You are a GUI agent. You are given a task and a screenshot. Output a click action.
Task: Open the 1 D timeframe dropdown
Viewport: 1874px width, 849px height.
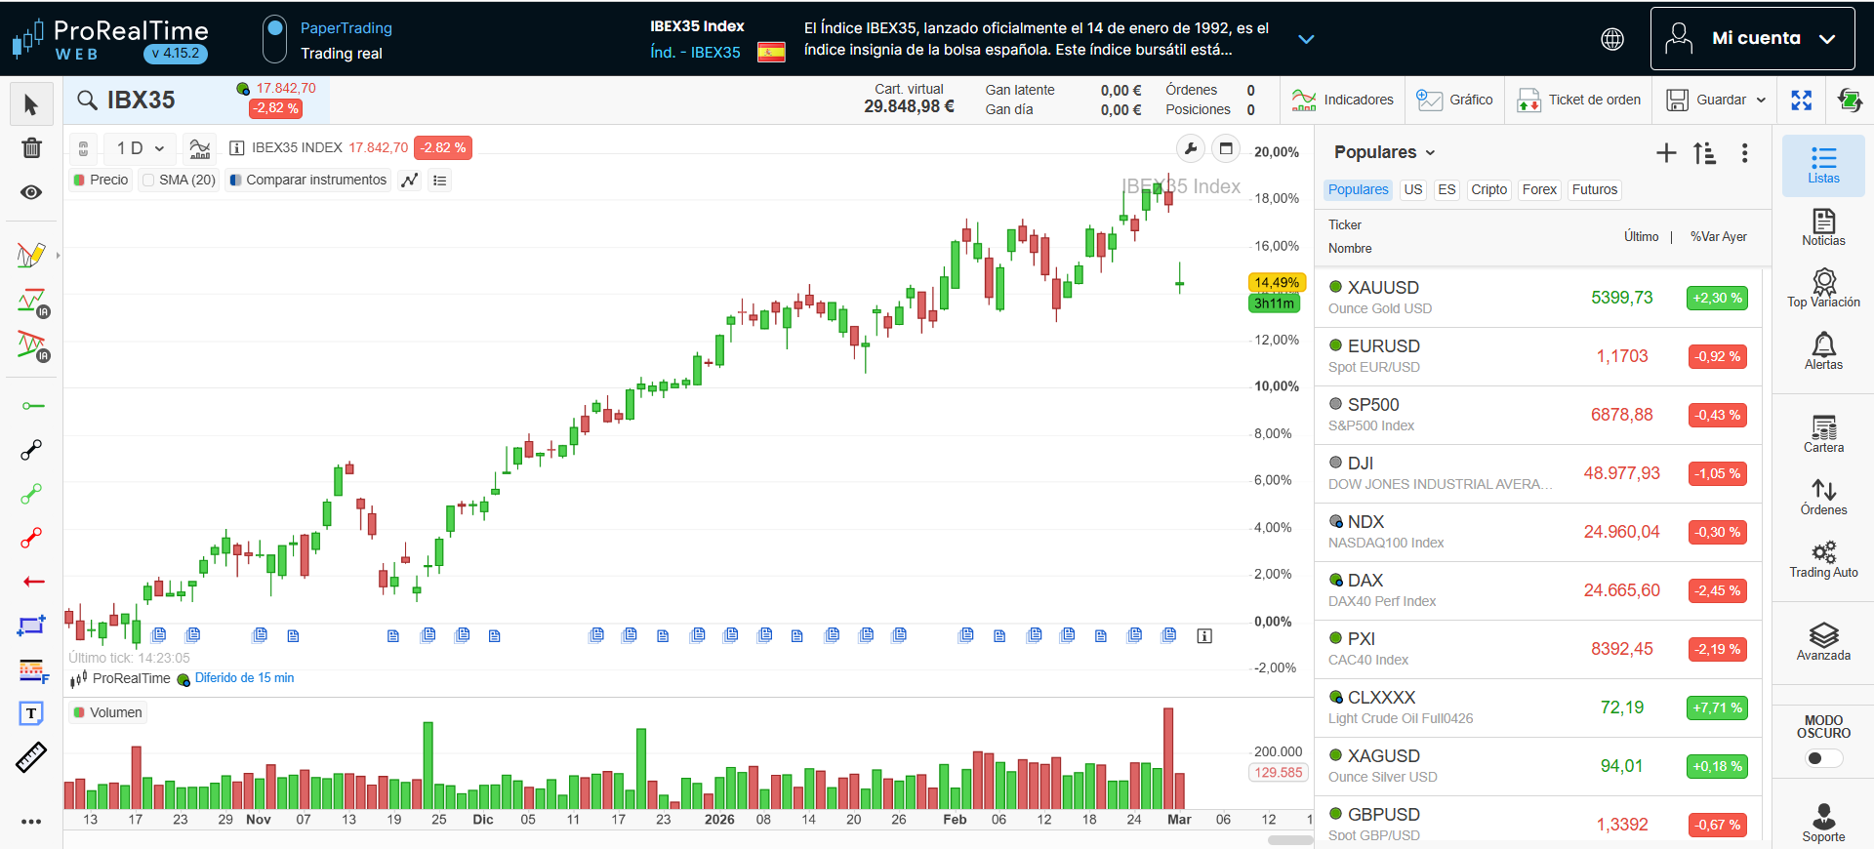point(140,148)
